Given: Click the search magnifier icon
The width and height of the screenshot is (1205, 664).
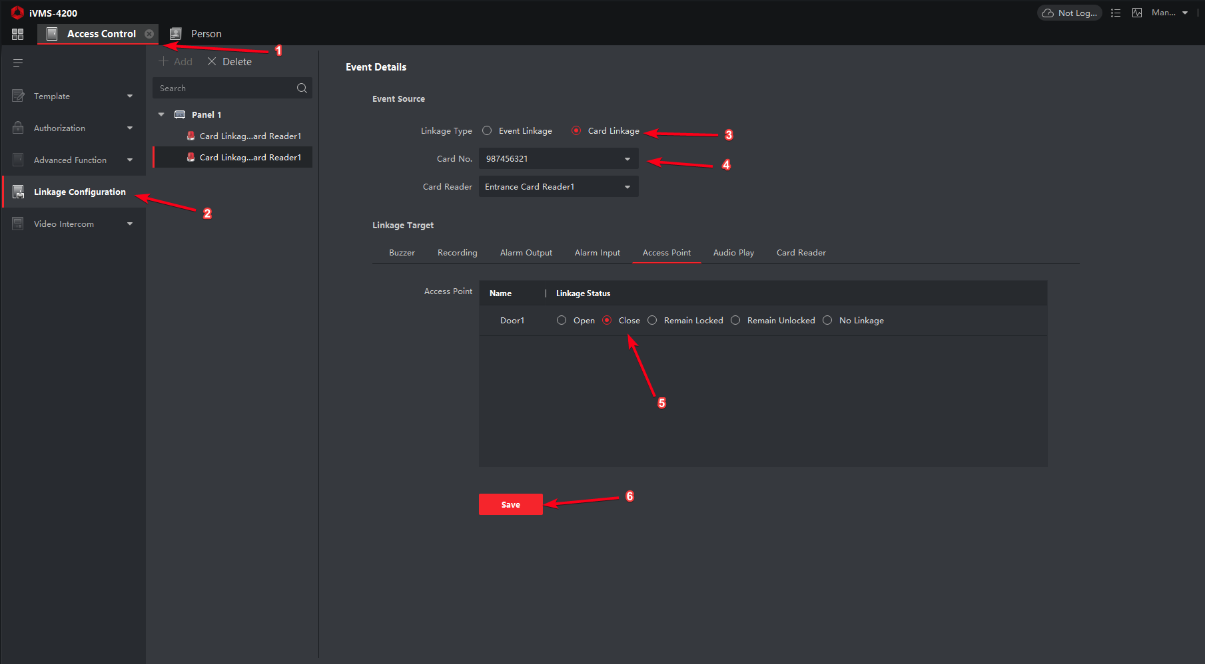Looking at the screenshot, I should coord(302,88).
